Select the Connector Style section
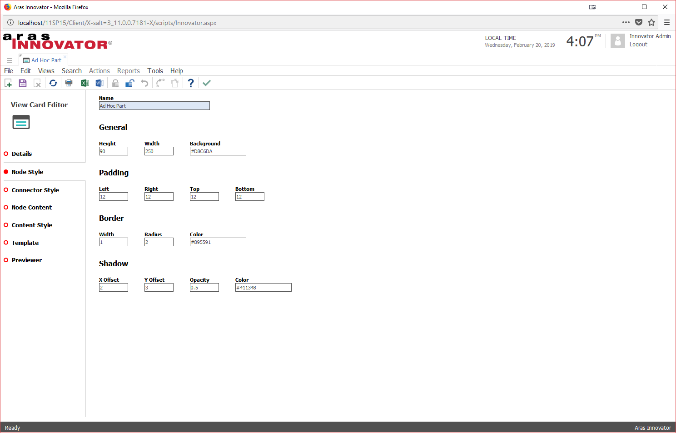Viewport: 676px width, 433px height. click(35, 190)
